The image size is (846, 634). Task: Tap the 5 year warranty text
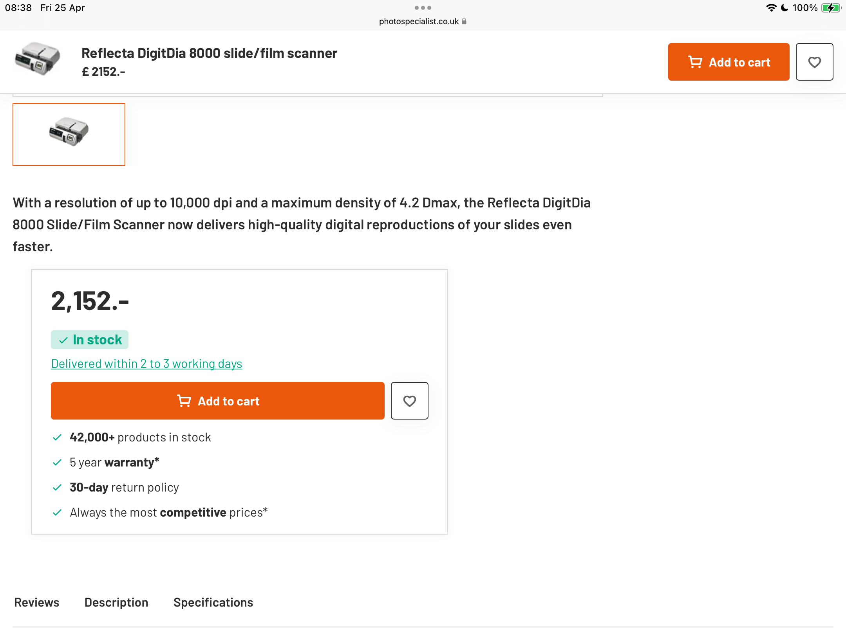pos(114,462)
